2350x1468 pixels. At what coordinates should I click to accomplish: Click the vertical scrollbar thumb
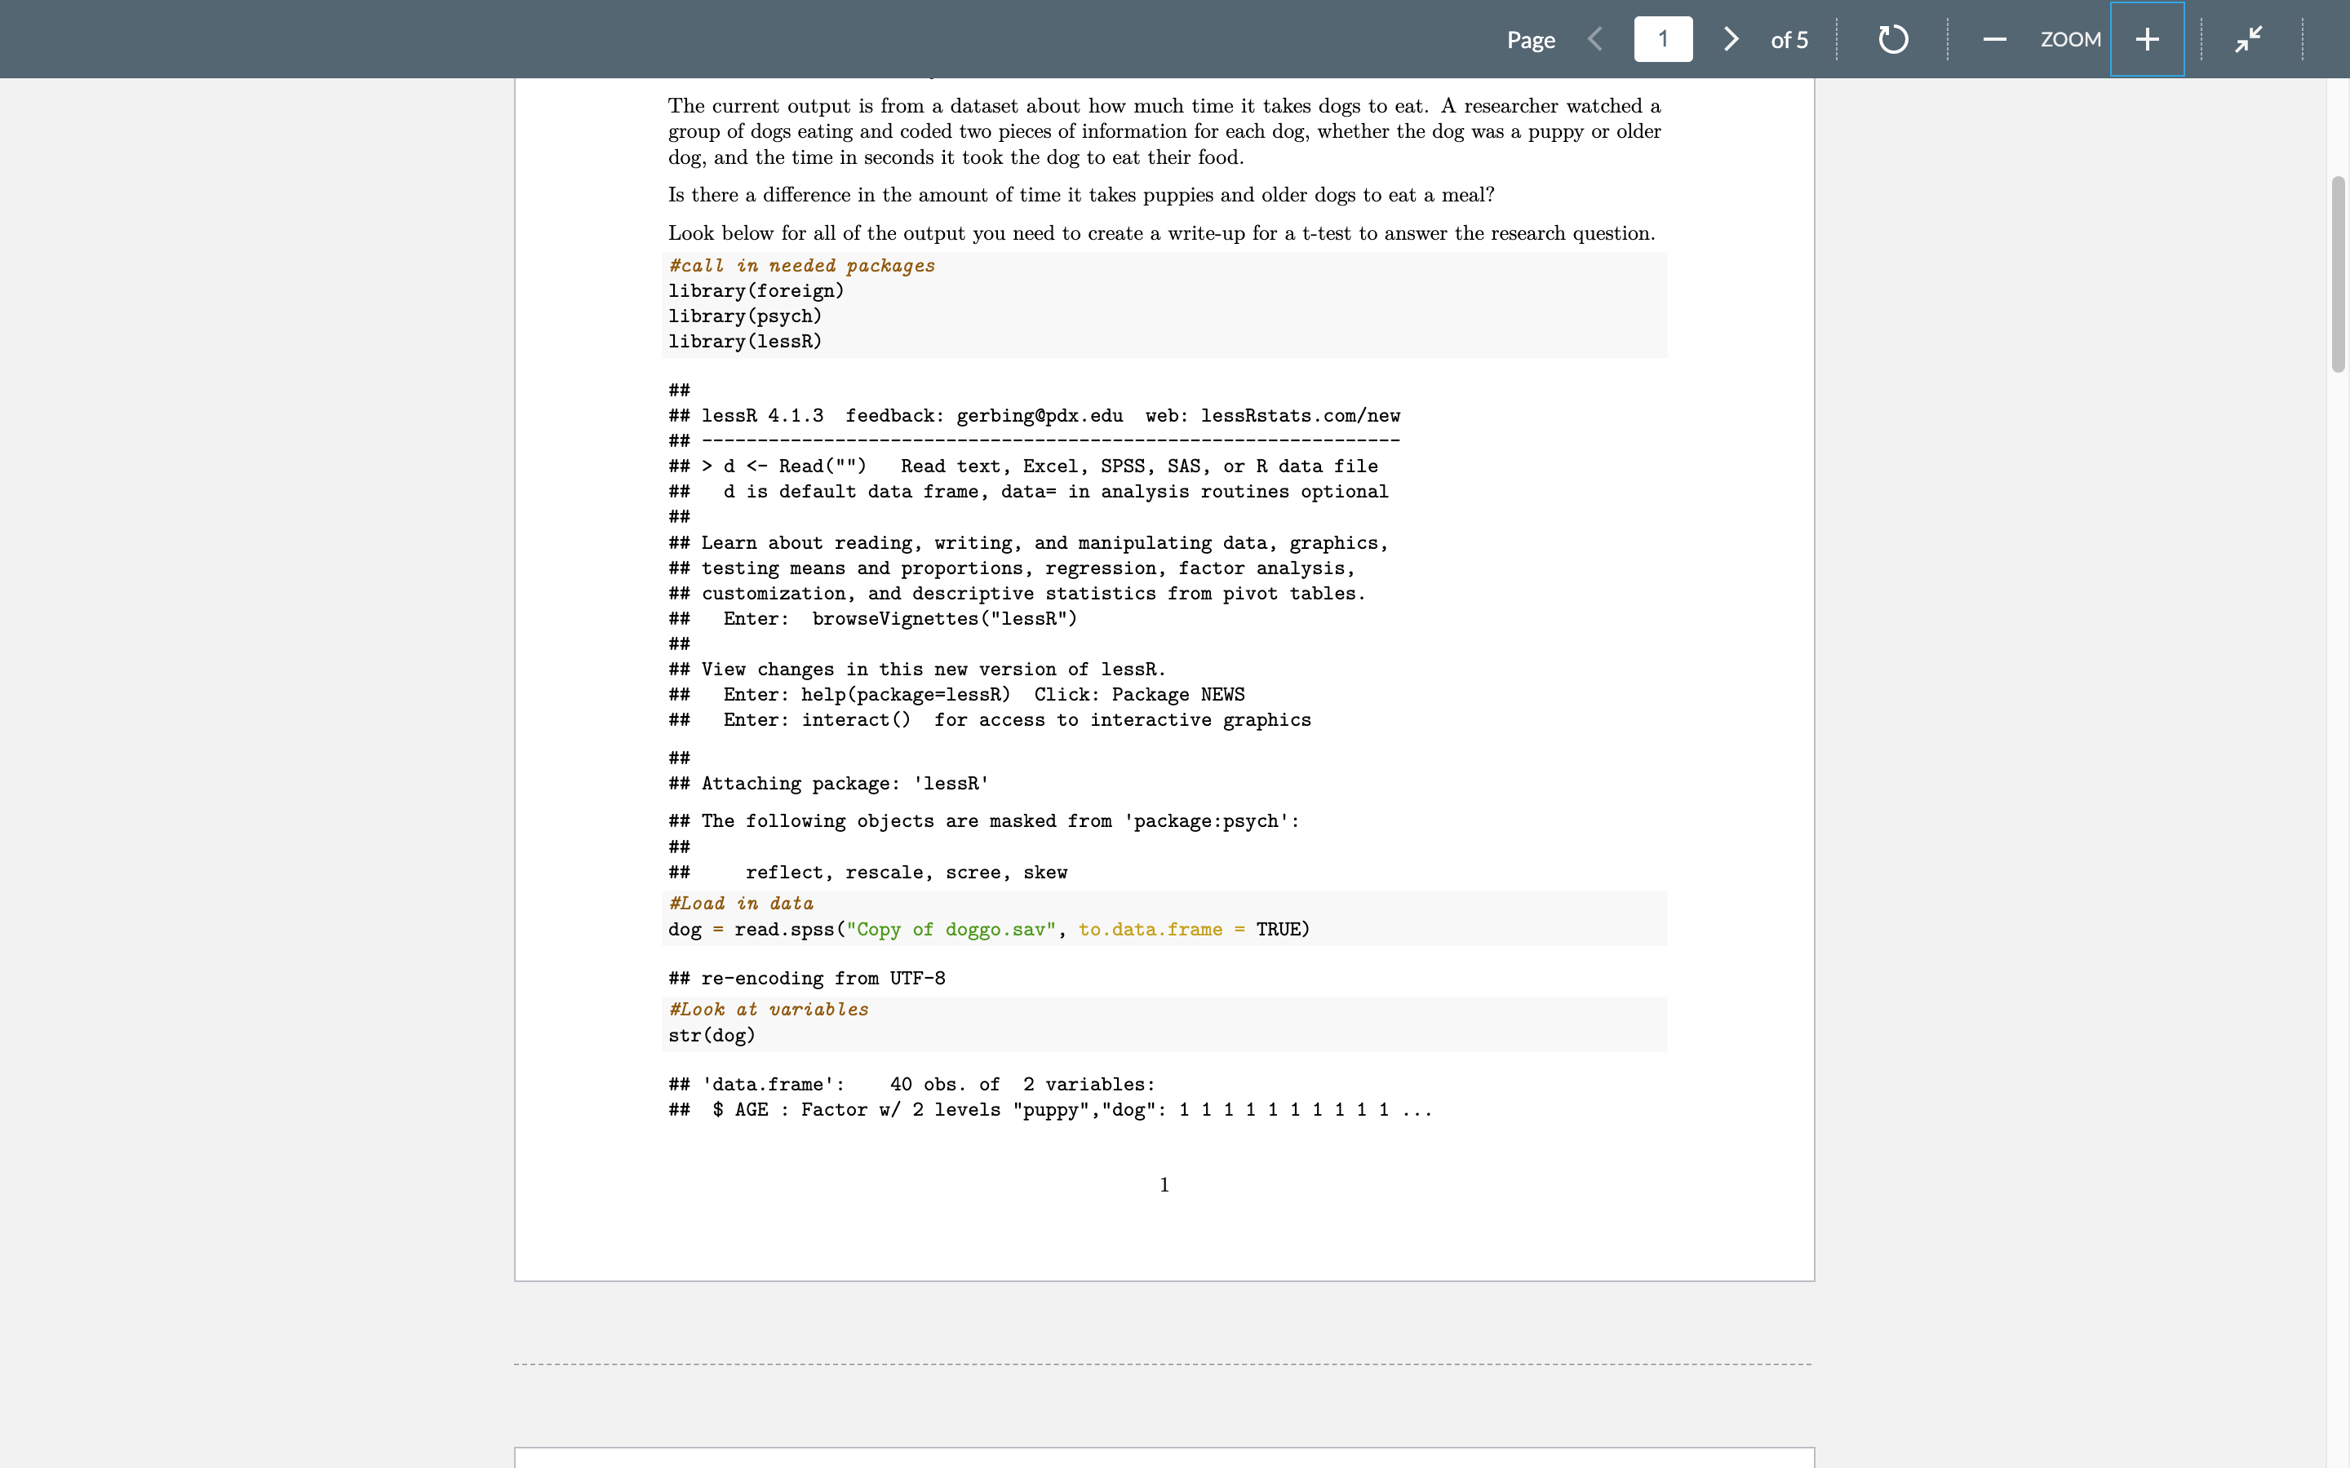point(2338,274)
